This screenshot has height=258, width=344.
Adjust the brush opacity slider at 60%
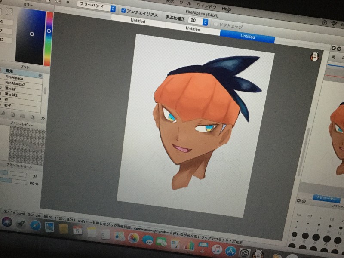tap(13, 181)
